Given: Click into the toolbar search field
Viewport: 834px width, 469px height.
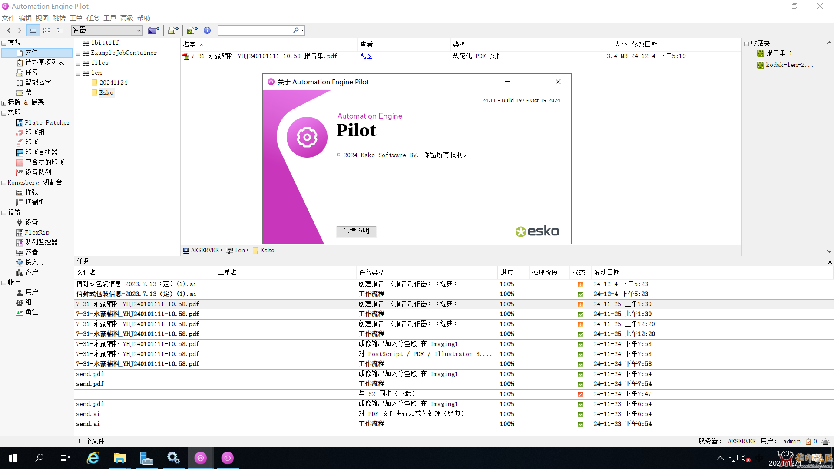Looking at the screenshot, I should tap(255, 30).
